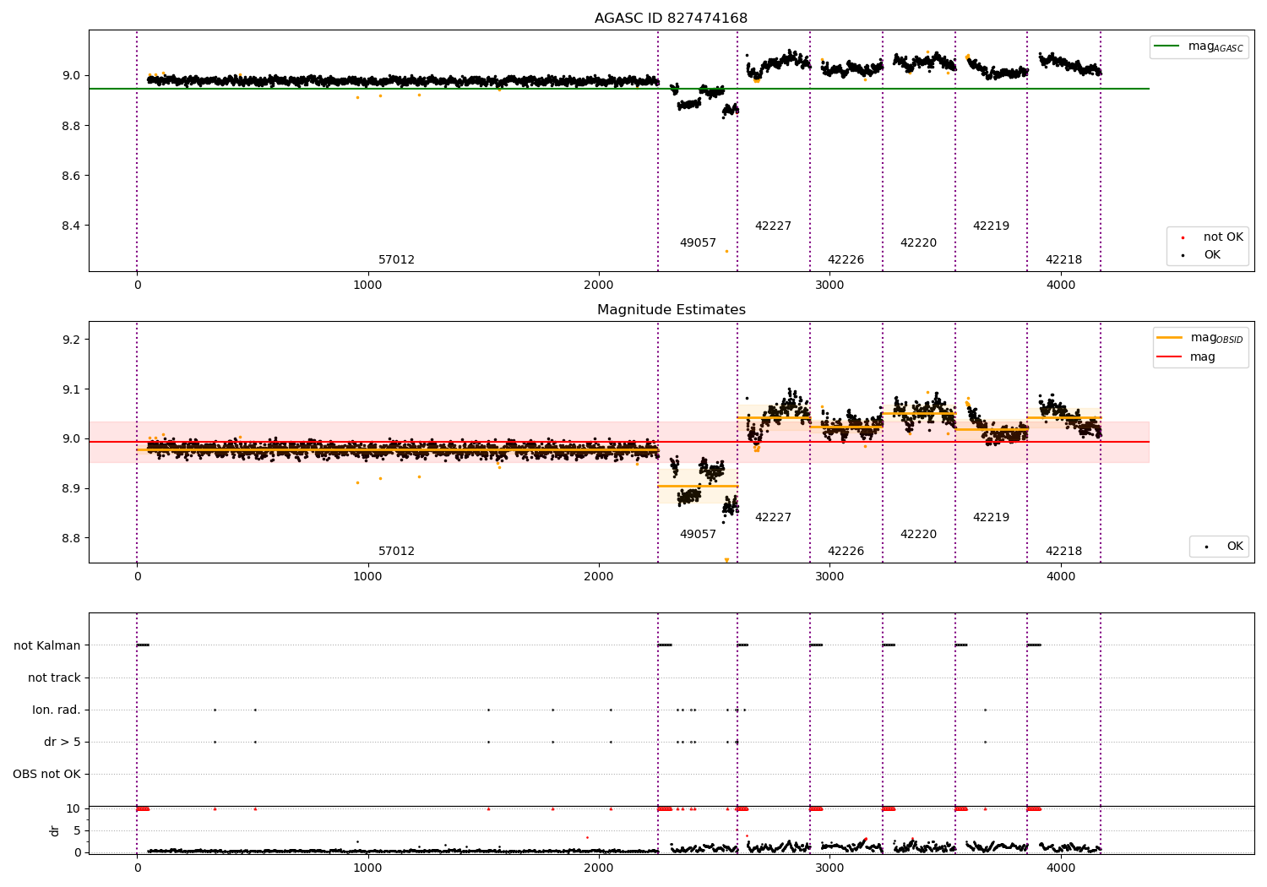This screenshot has width=1267, height=887.
Task: Click the 8.9 y-tick in Magnitude Estimates plot
Action: click(70, 489)
